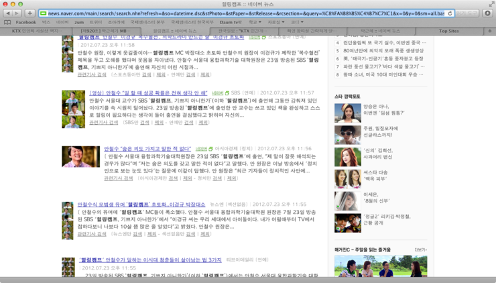Open the bookmarks book icon
Image resolution: width=496 pixels, height=283 pixels.
pyautogui.click(x=7, y=22)
